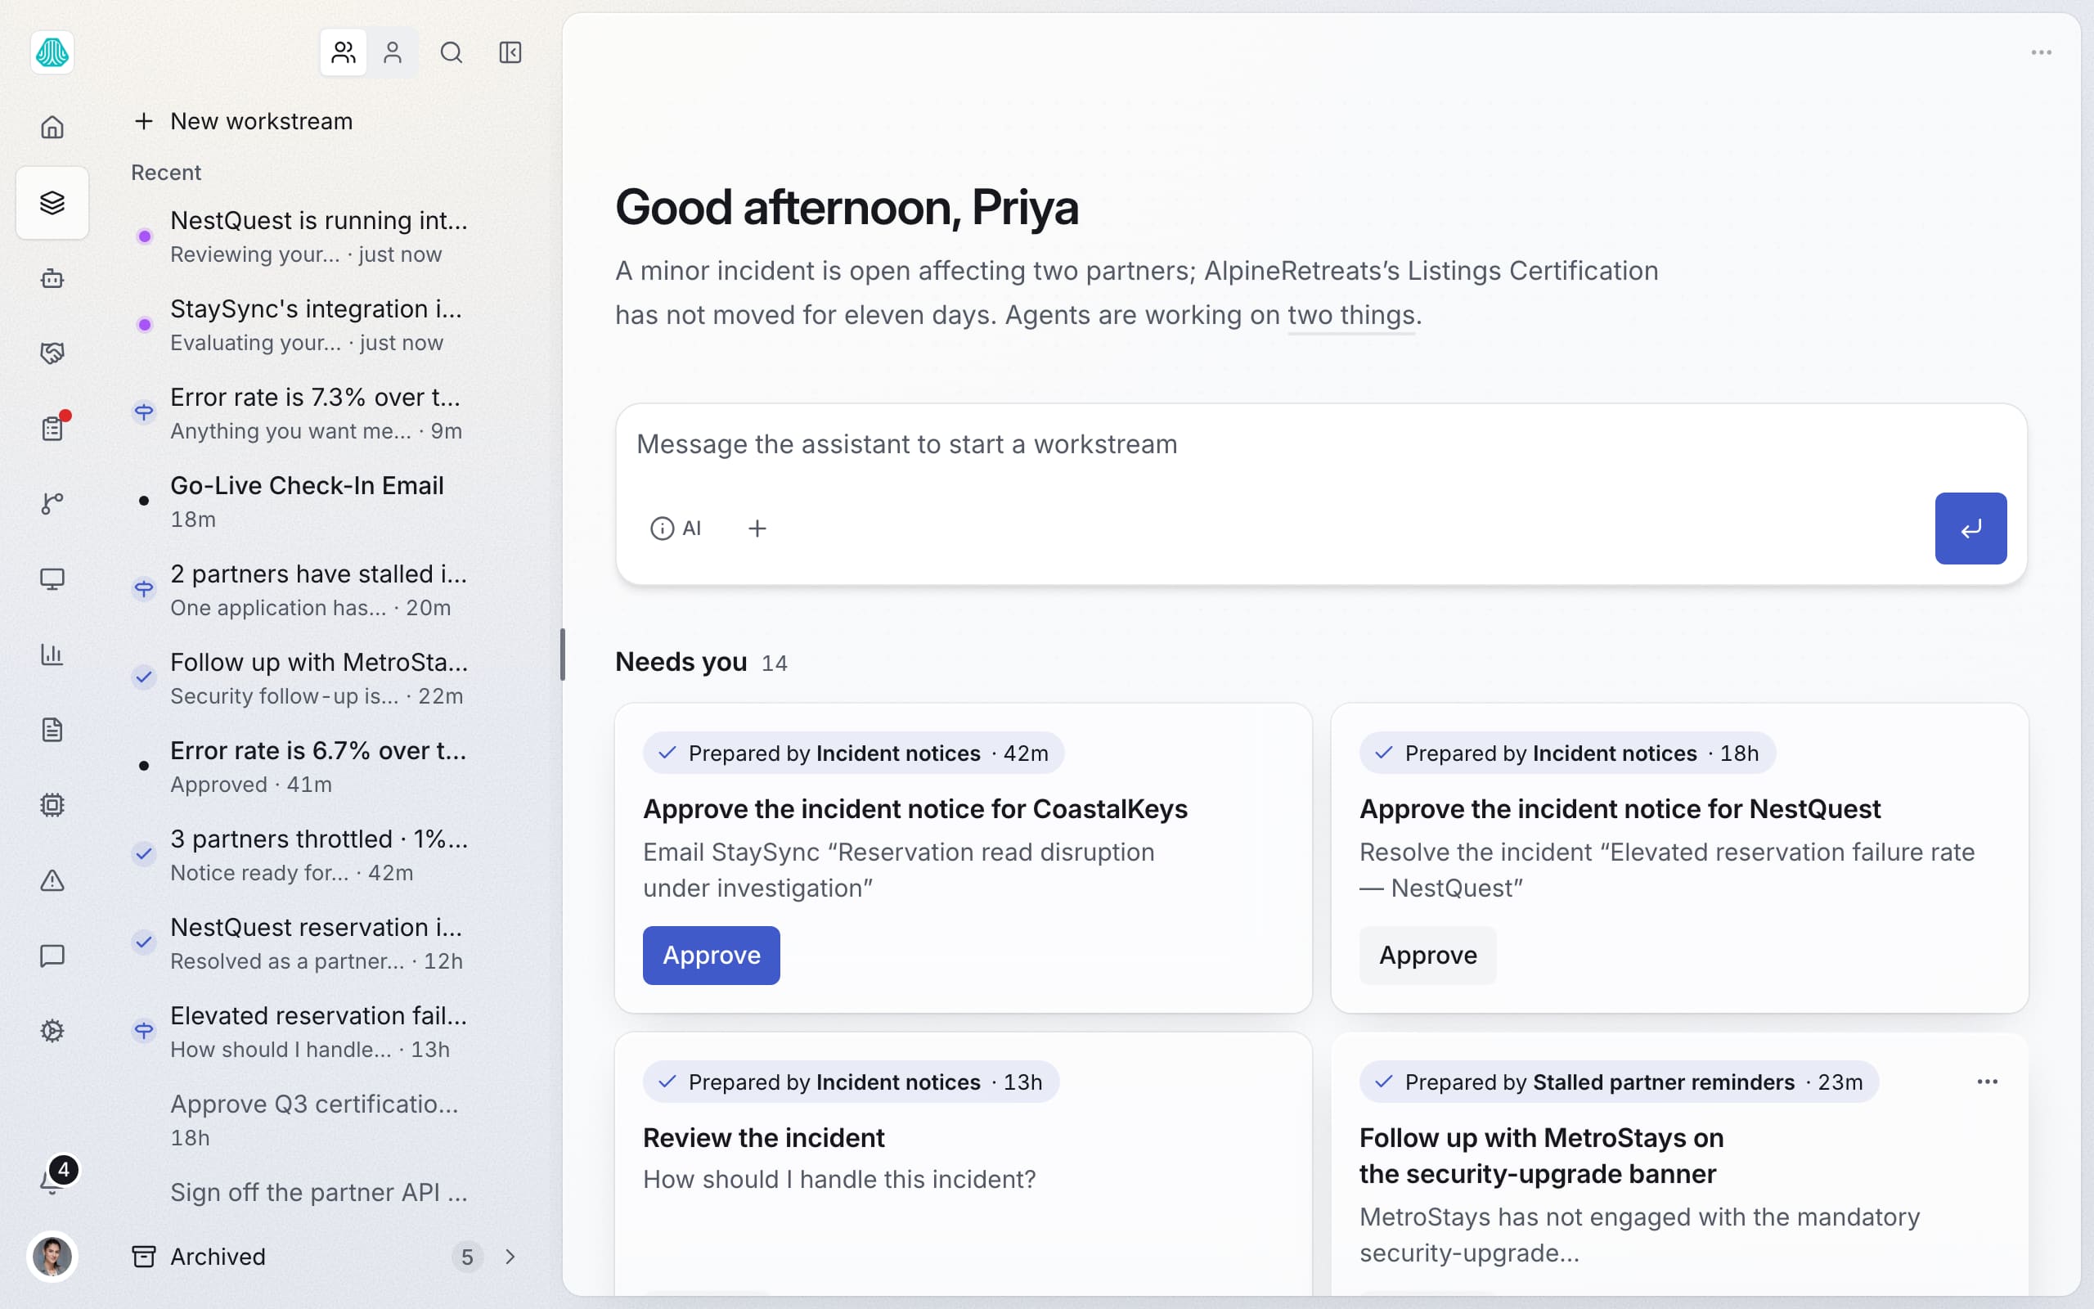Open the clipboard icon with red badge
The height and width of the screenshot is (1309, 2094).
pos(52,429)
